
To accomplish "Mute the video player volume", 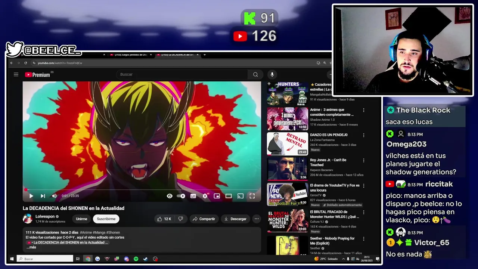I will click(x=55, y=196).
